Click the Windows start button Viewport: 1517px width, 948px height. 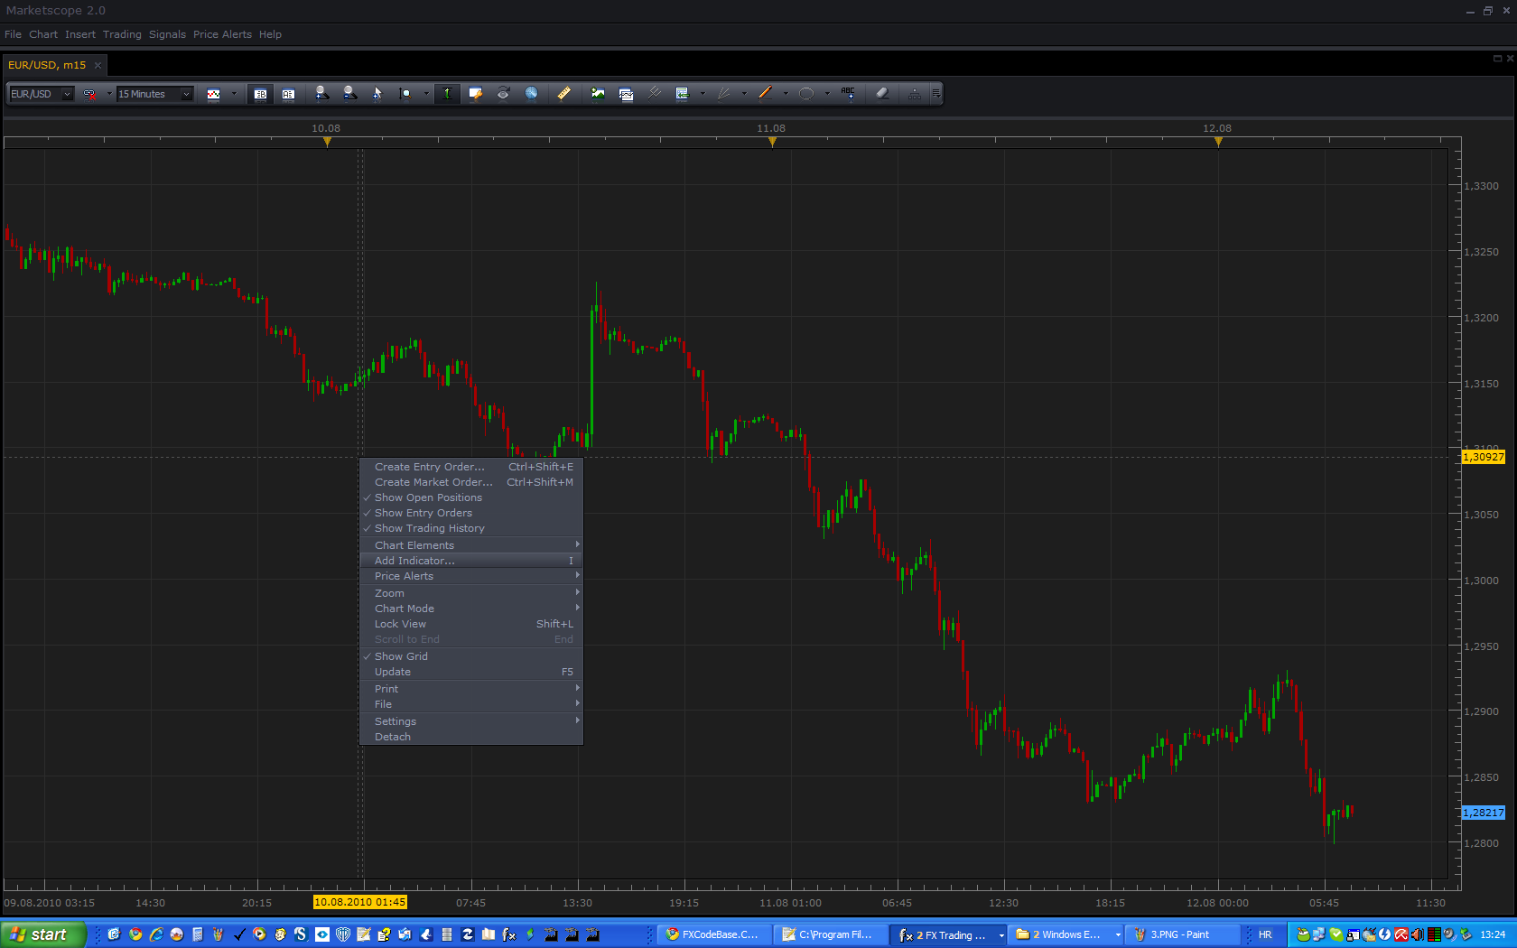pyautogui.click(x=42, y=934)
